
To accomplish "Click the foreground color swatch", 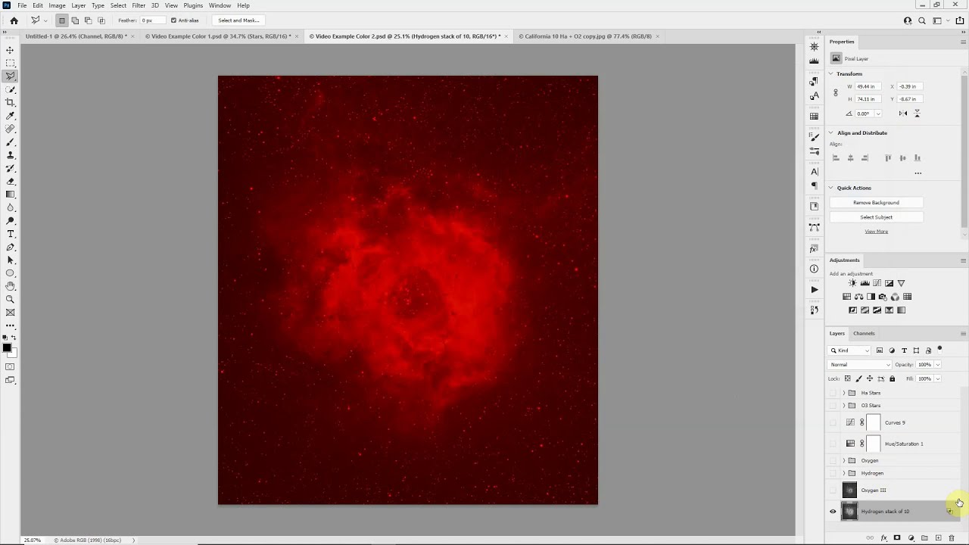I will 7,348.
